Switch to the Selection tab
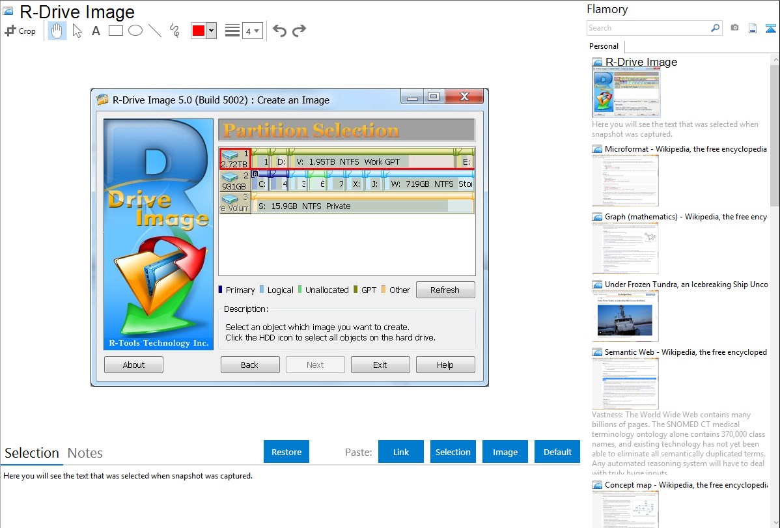Screen dimensions: 780x528 (x=32, y=453)
